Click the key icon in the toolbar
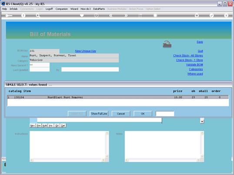Image resolution: width=234 pixels, height=175 pixels. coord(9,16)
